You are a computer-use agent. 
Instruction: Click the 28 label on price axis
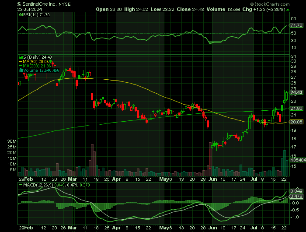[x=293, y=72]
